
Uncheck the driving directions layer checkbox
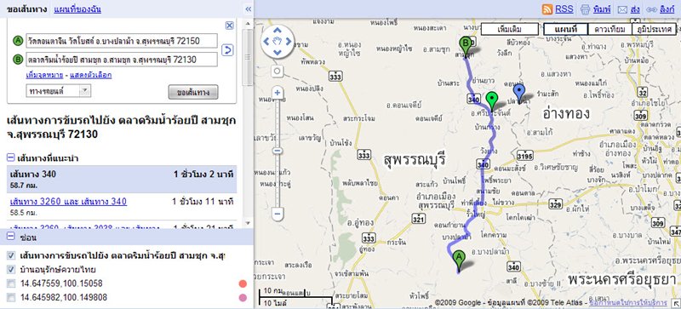[11, 255]
